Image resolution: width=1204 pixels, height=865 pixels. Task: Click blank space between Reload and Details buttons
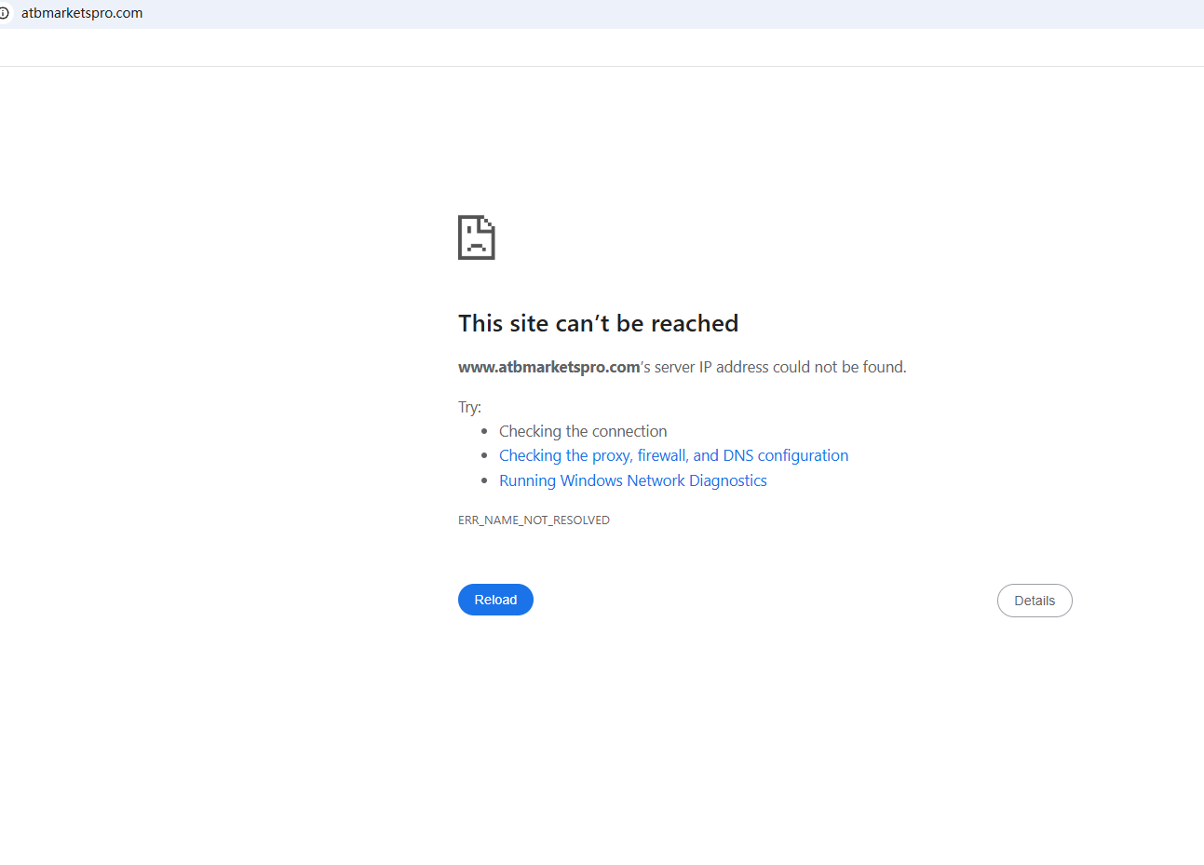[765, 601]
